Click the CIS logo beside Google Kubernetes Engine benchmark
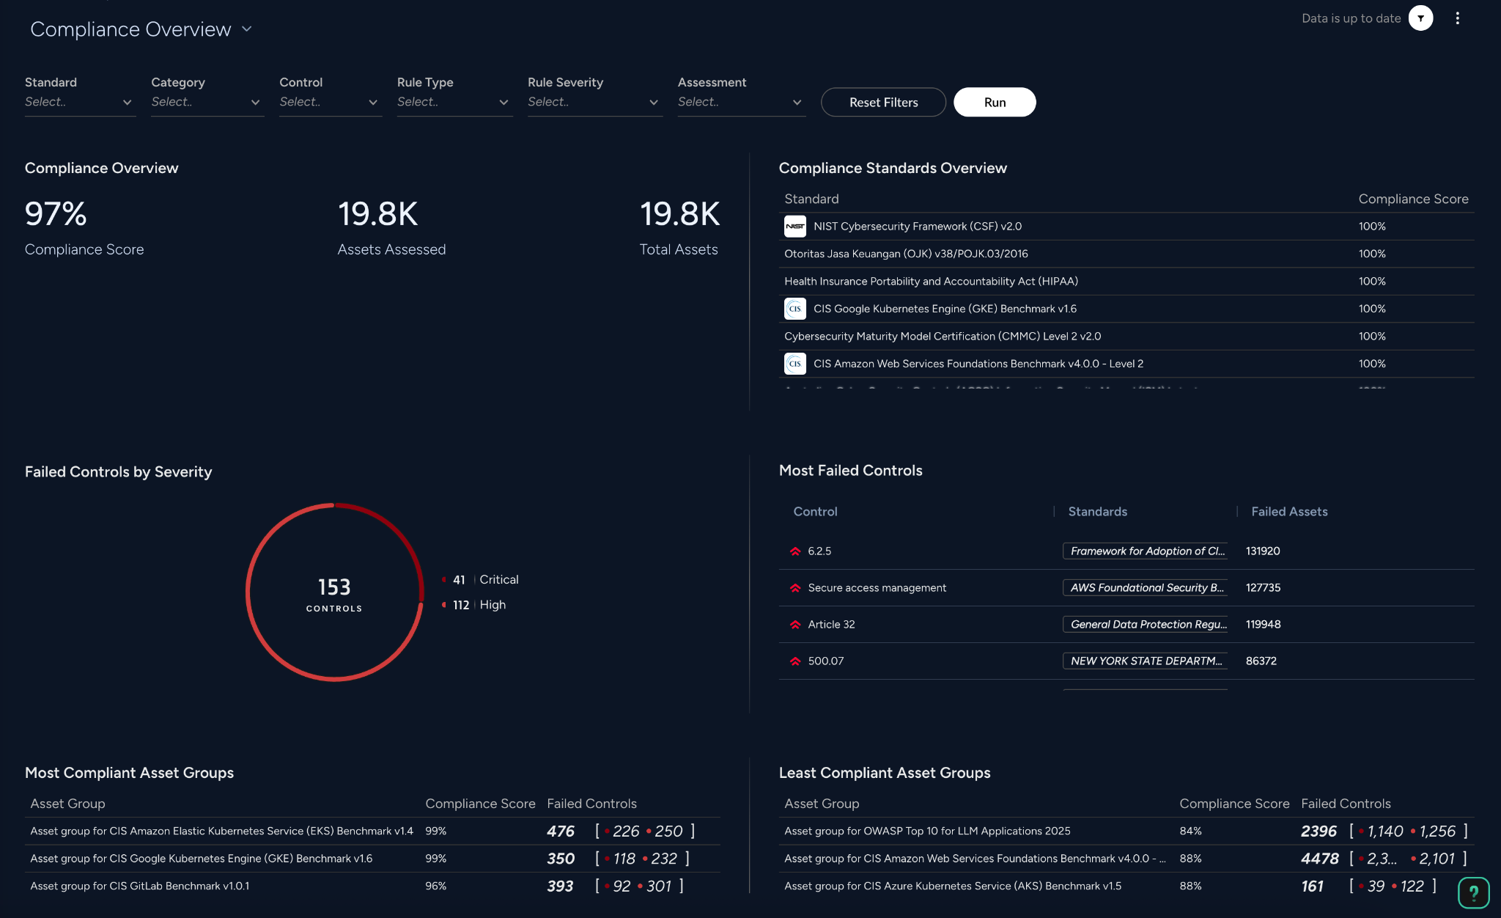Image resolution: width=1501 pixels, height=918 pixels. [795, 309]
